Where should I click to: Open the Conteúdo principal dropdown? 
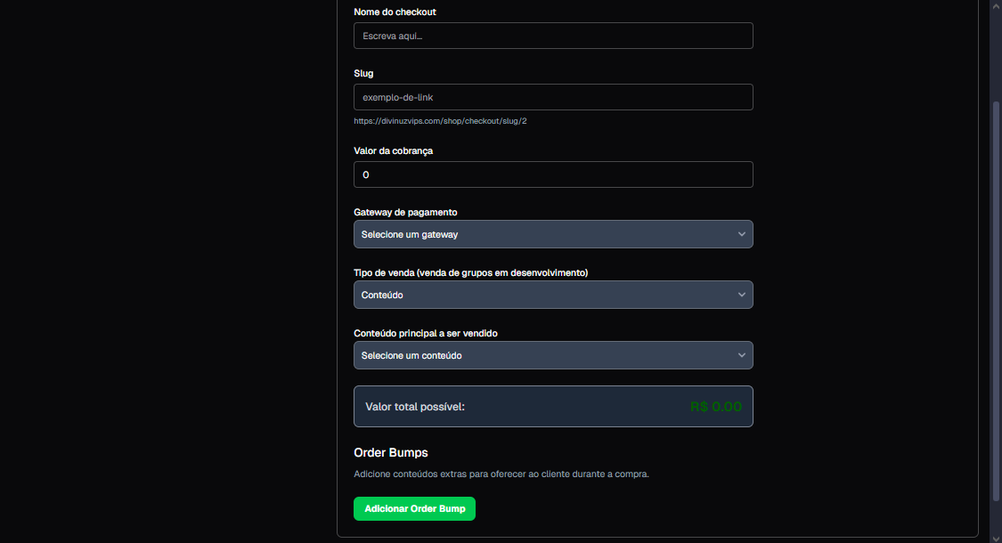coord(552,355)
